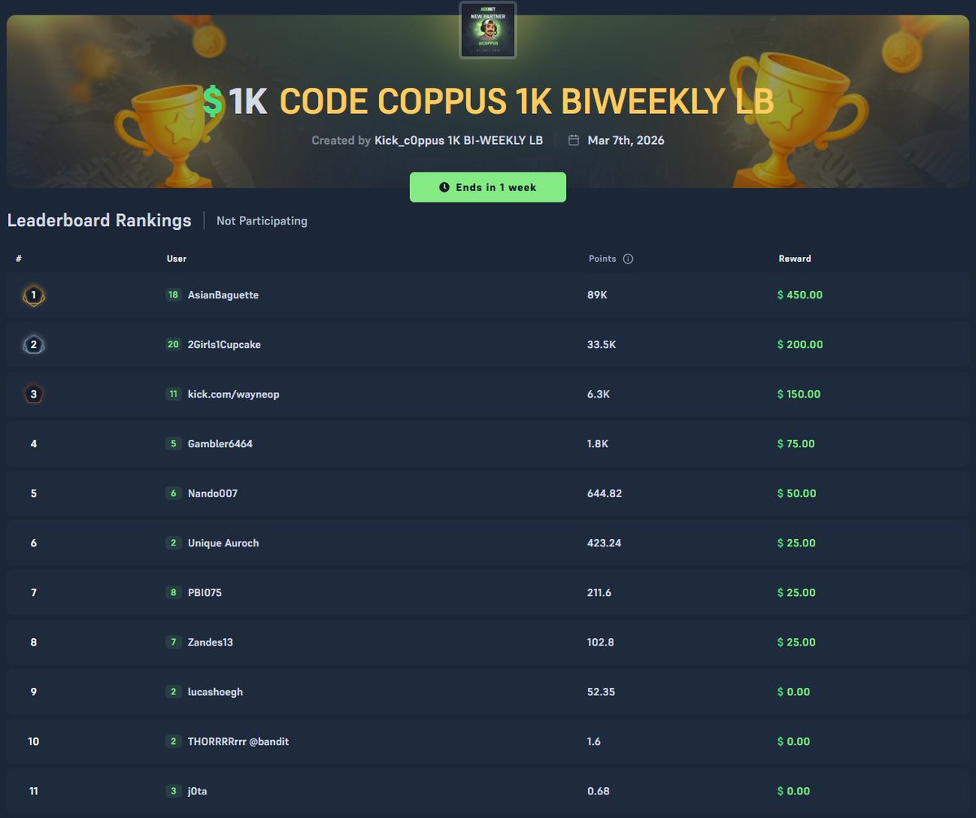Click the 644.82 points value
976x818 pixels.
604,494
